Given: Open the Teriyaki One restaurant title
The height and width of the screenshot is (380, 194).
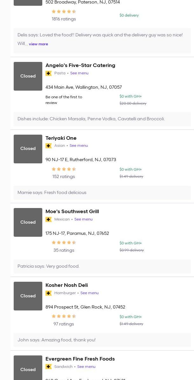Looking at the screenshot, I should pyautogui.click(x=61, y=138).
